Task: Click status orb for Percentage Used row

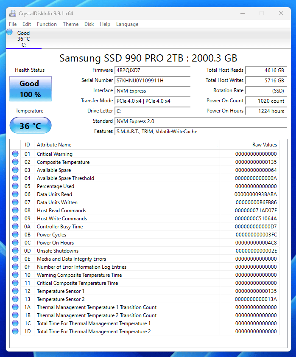Action: (x=15, y=186)
